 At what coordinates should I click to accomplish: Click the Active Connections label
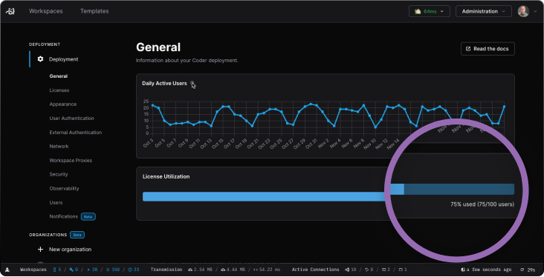pos(315,270)
